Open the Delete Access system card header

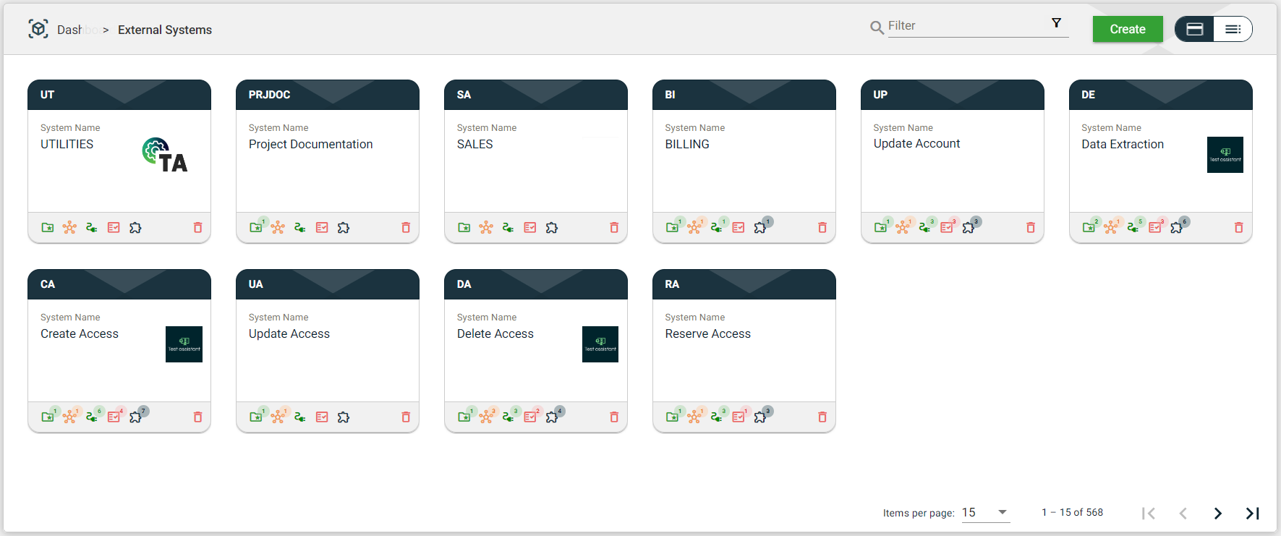(x=535, y=284)
